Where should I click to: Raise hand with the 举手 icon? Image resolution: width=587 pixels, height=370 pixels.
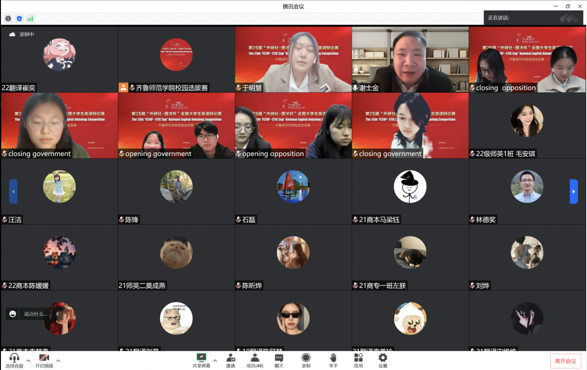[334, 360]
